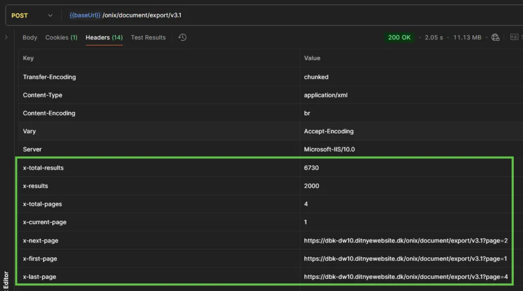Select the Transfer-Encoding header key
This screenshot has height=291, width=523.
click(50, 77)
